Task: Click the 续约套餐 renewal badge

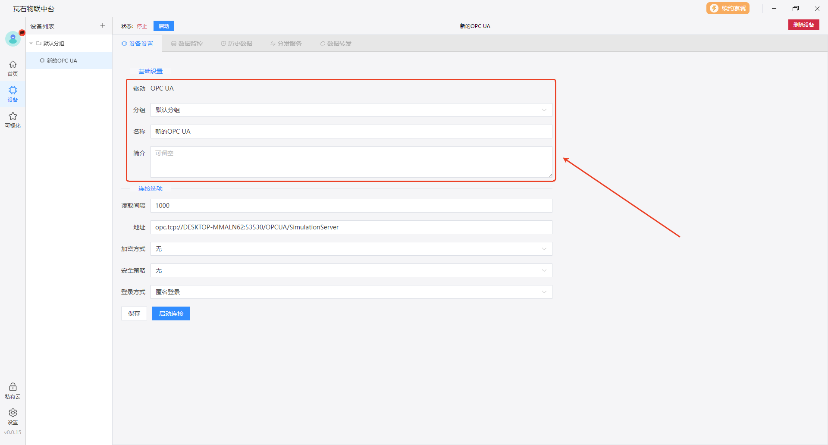Action: tap(728, 9)
